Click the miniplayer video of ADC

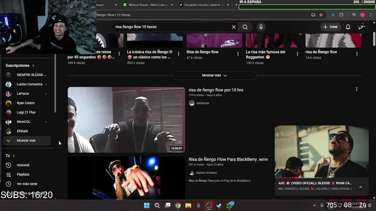pyautogui.click(x=322, y=152)
